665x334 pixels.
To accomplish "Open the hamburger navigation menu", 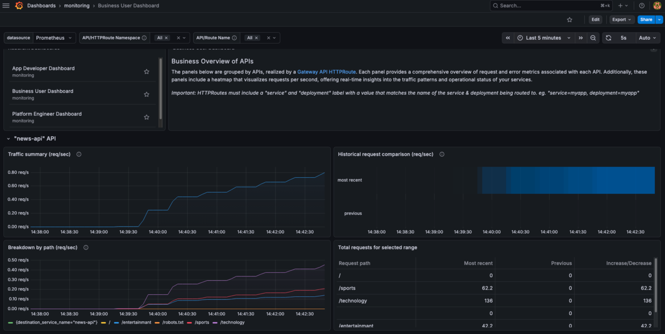I will tap(6, 6).
